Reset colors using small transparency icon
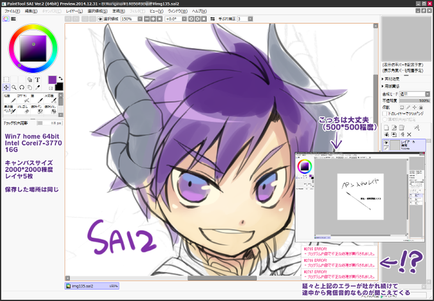Image resolution: width=434 pixels, height=301 pixels. point(50,88)
